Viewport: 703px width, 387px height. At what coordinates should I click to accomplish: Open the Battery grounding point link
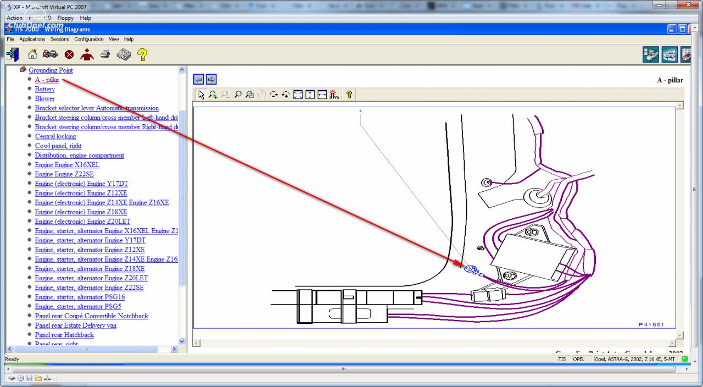[45, 89]
